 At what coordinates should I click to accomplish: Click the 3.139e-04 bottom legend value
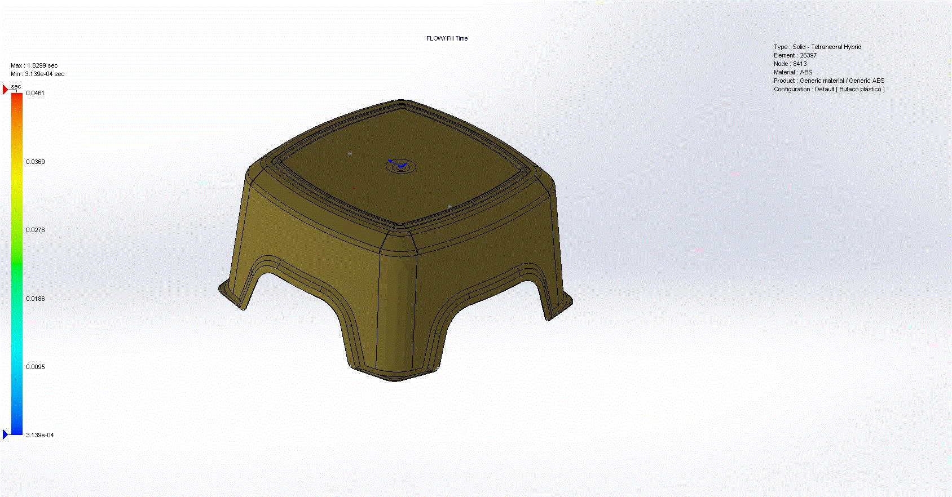pos(39,435)
